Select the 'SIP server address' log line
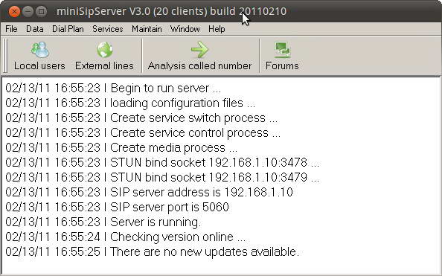Screen dimensions: 442x276 click(149, 192)
